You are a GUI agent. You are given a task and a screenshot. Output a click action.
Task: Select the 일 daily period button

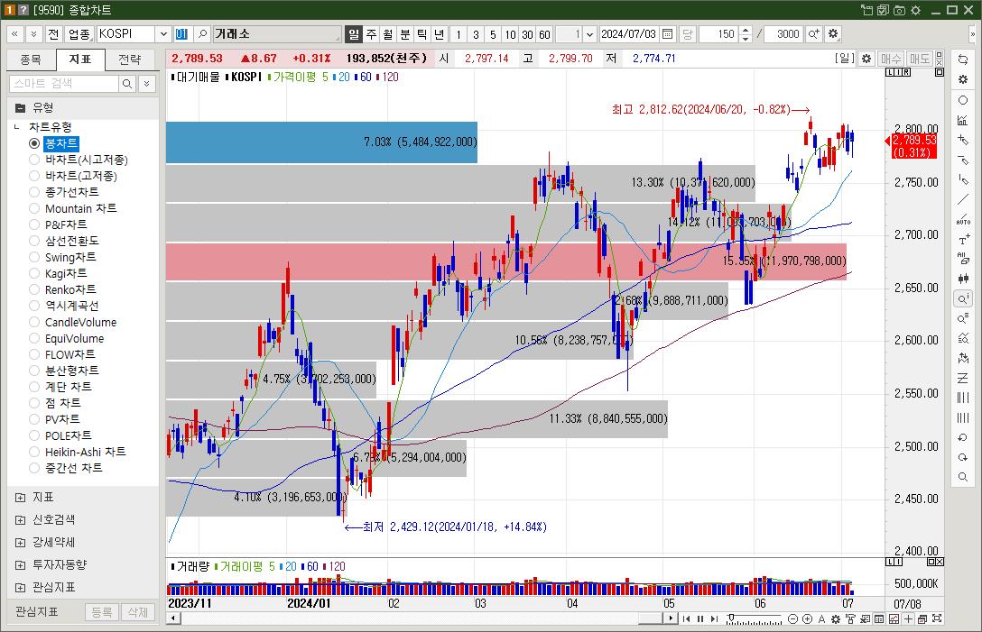(x=354, y=33)
